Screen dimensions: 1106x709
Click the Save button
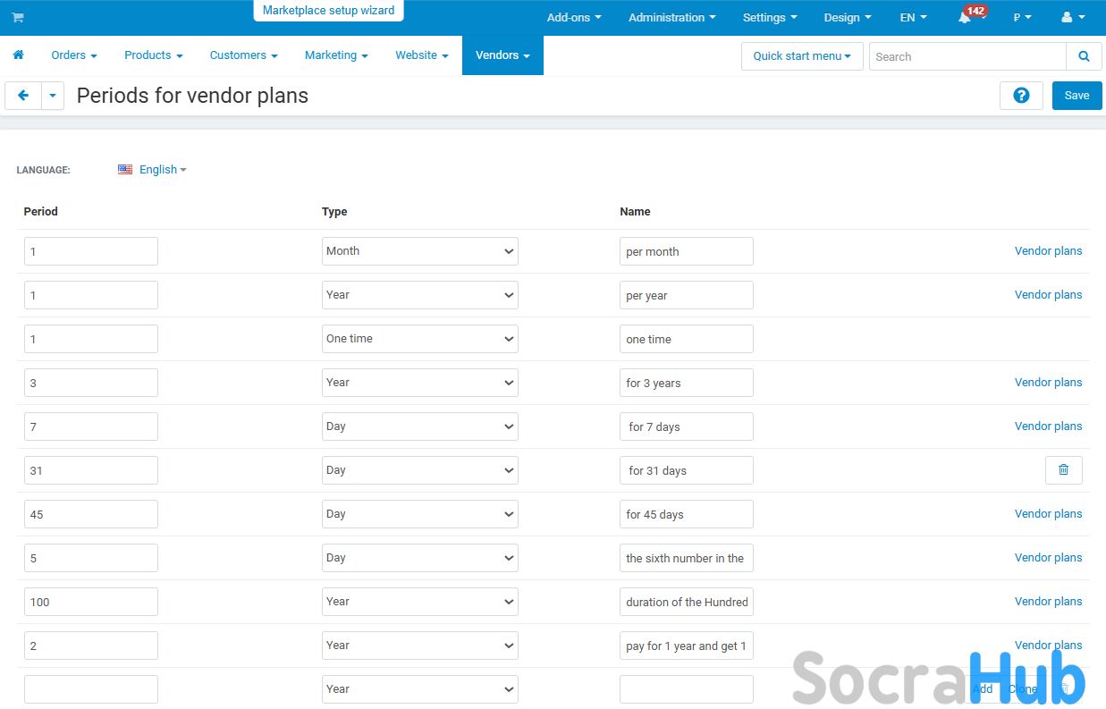[x=1076, y=96]
